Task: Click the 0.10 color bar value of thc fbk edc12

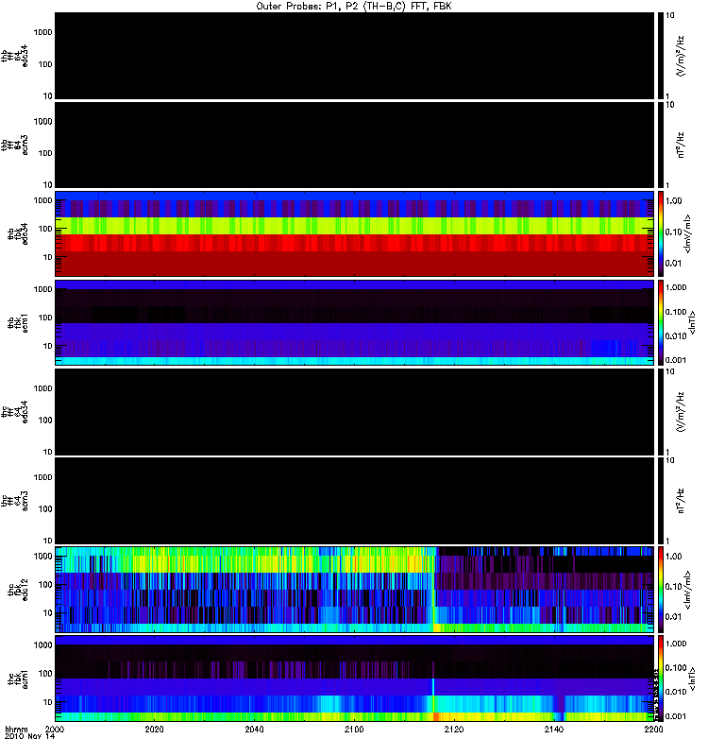Action: [x=674, y=586]
